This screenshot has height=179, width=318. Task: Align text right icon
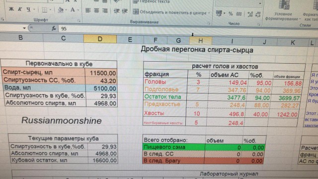coord(105,10)
